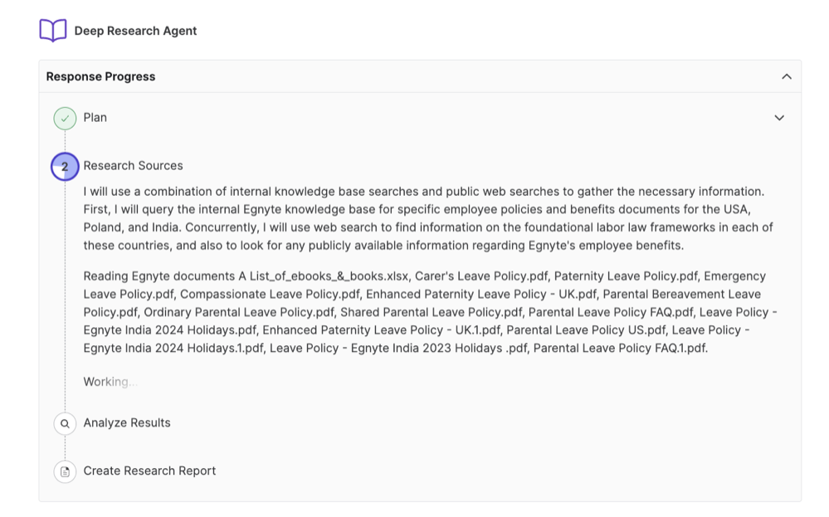Select the Response Progress header
Screen dimensions: 829x517
coord(99,76)
